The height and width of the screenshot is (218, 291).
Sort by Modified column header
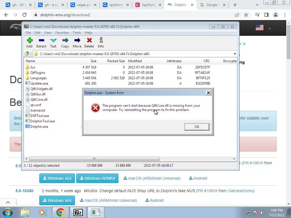click(x=140, y=61)
